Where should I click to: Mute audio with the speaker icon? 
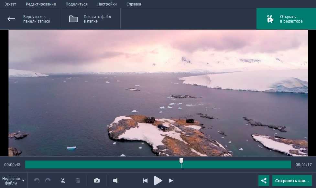click(115, 181)
